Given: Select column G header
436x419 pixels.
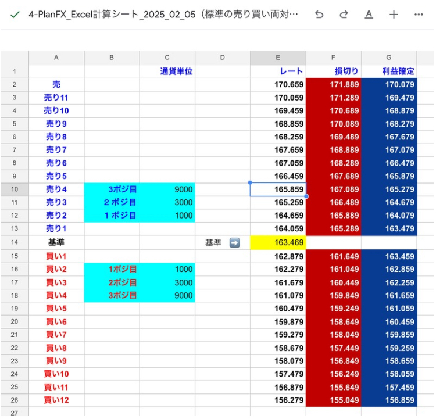Looking at the screenshot, I should tap(389, 58).
